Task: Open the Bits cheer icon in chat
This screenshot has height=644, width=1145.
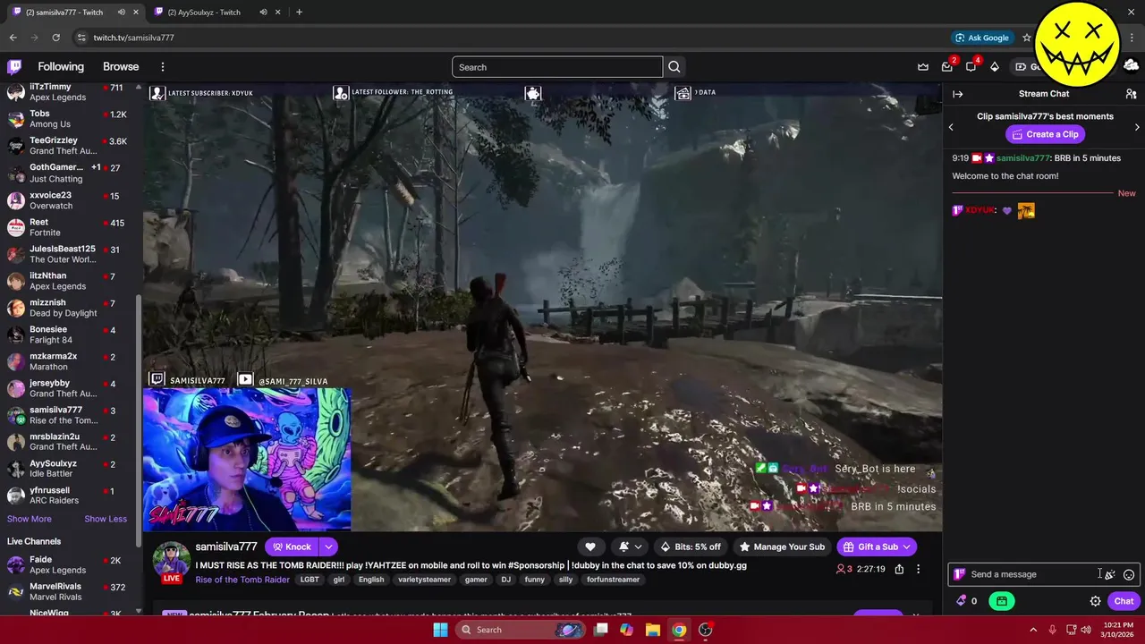Action: coord(1109,574)
